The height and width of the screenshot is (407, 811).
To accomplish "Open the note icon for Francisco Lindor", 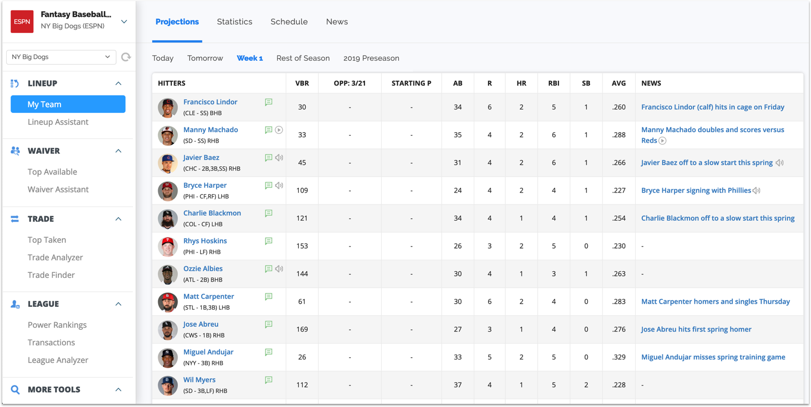I will click(268, 102).
